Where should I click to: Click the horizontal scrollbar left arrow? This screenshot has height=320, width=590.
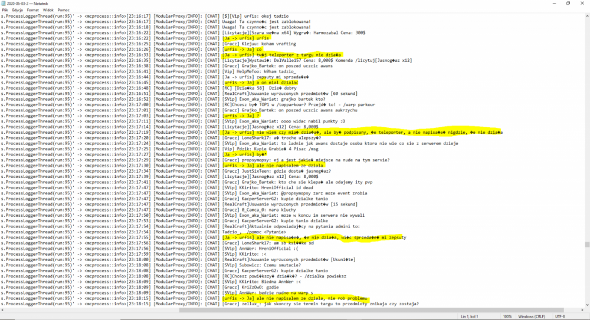2,310
